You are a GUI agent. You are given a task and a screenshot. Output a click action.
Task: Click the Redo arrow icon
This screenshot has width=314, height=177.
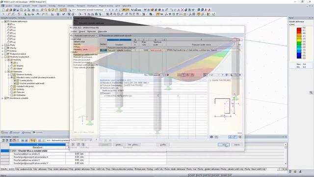click(x=37, y=10)
